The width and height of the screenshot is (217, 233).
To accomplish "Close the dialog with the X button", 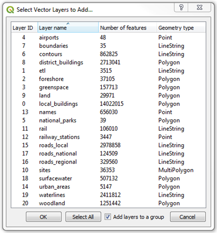I will tap(199, 7).
